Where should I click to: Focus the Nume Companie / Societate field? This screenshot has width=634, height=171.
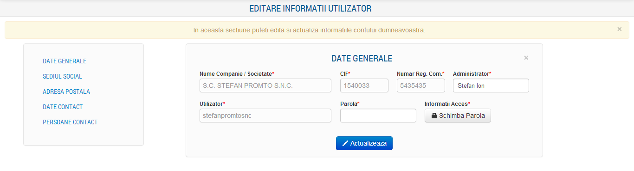click(x=265, y=85)
